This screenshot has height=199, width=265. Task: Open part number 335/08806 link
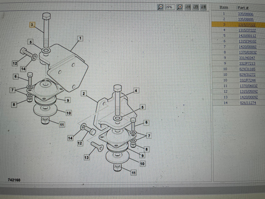pos(245,14)
